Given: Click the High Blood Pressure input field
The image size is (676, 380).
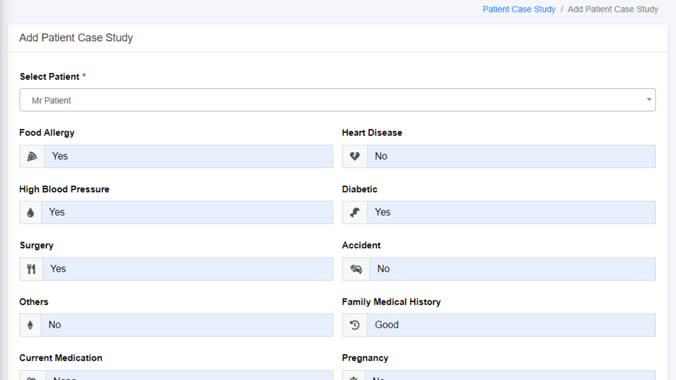Looking at the screenshot, I should (x=187, y=213).
